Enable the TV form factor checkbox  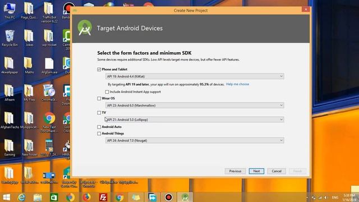pos(99,113)
